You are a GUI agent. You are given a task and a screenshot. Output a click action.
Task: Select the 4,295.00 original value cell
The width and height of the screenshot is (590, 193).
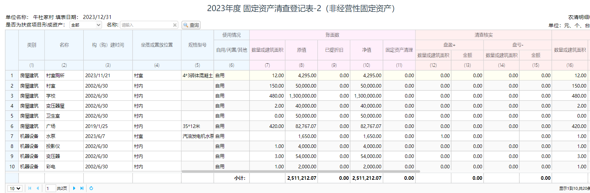[302, 75]
